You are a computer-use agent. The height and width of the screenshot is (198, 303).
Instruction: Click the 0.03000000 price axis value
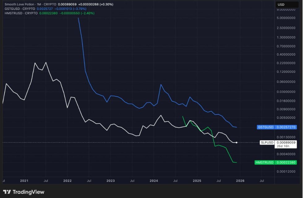click(286, 92)
